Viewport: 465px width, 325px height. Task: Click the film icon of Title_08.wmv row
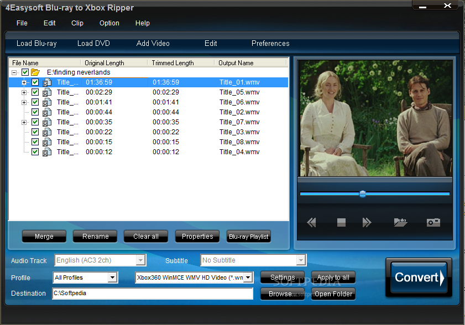[x=47, y=141]
